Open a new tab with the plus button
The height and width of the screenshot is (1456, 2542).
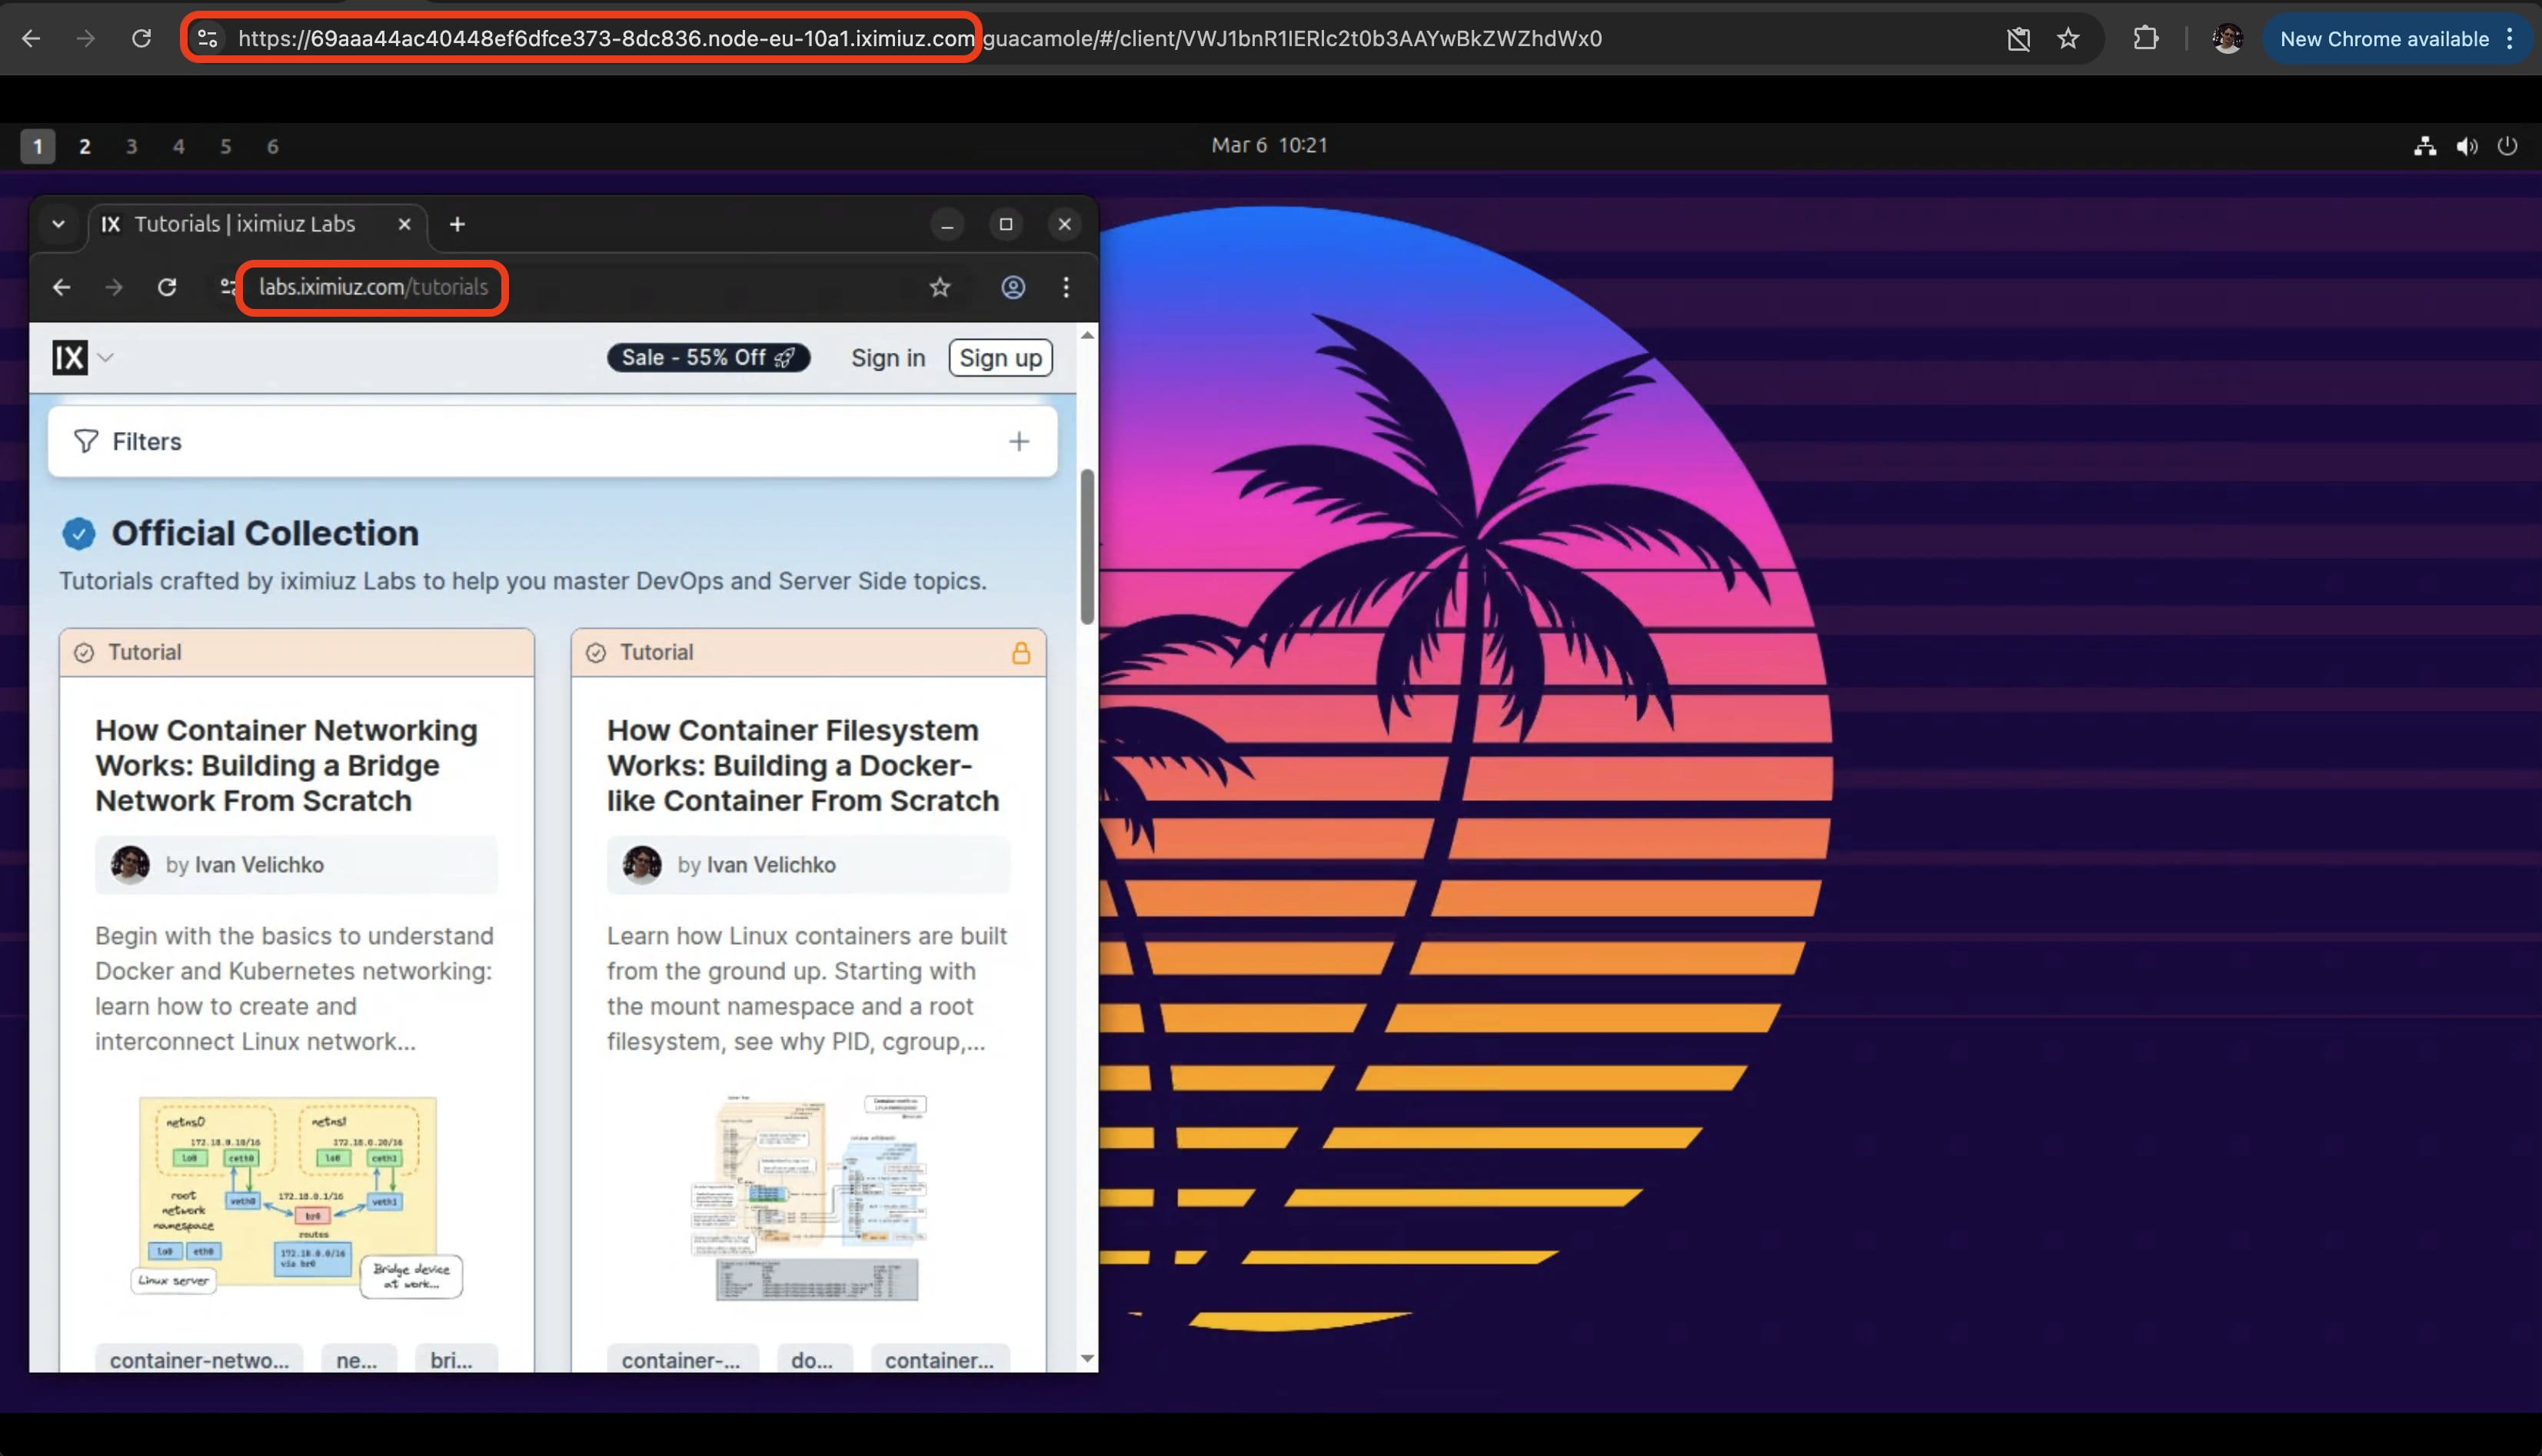click(x=457, y=224)
